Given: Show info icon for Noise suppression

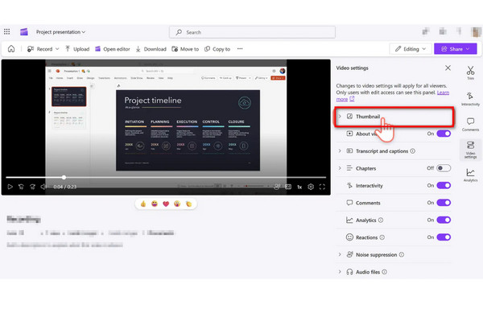Looking at the screenshot, I should click(402, 254).
